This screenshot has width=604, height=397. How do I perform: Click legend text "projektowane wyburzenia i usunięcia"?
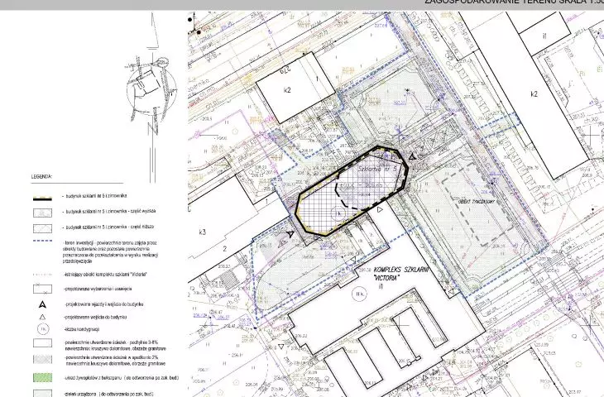coord(98,289)
